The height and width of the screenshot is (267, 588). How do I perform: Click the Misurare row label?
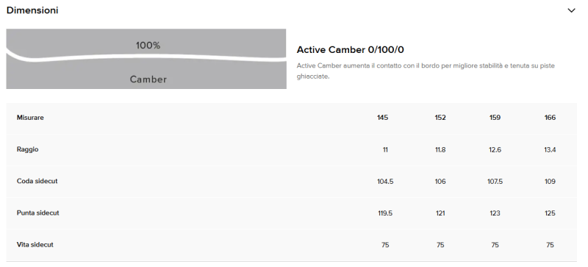(x=30, y=118)
